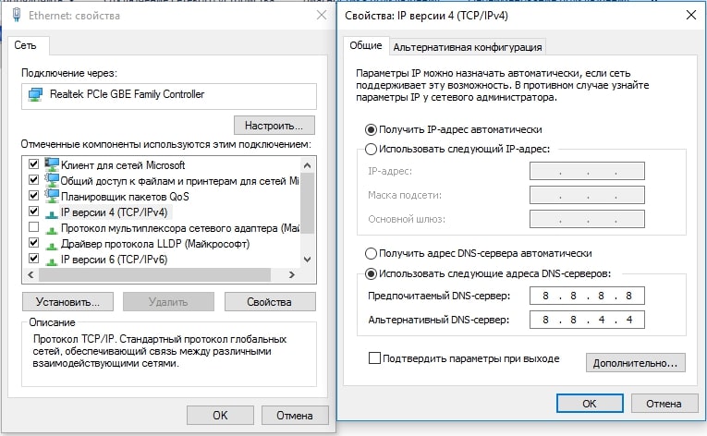Viewport: 707px width, 436px height.
Task: Uncheck Клиент для сетей Microsoft checkbox
Action: pos(34,163)
